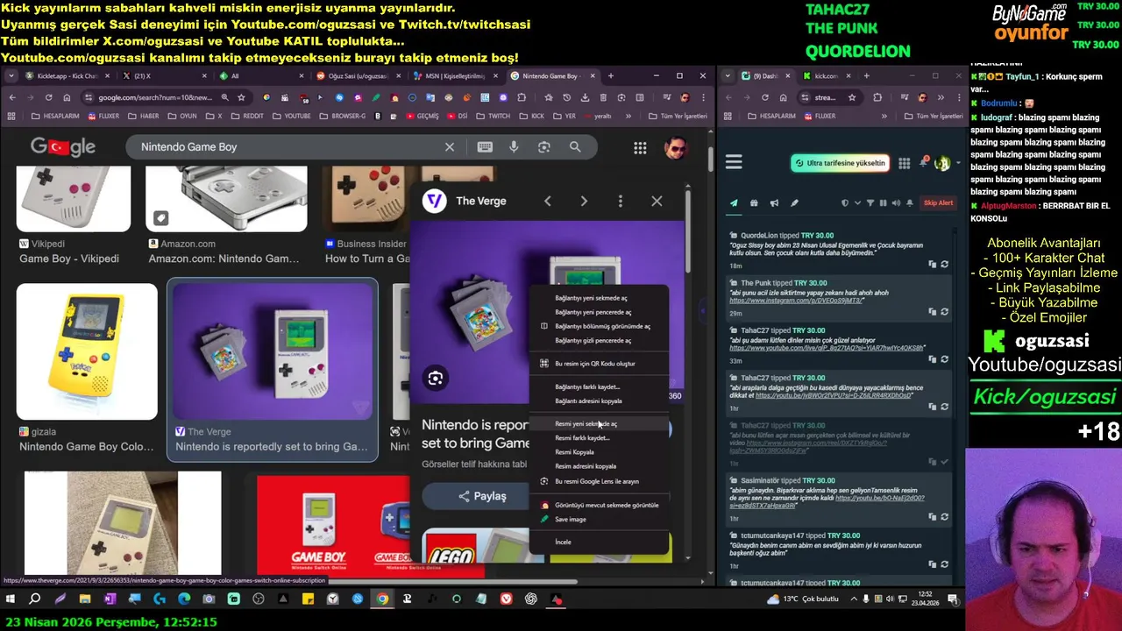
Task: Expand the chevron next to the shield icon
Action: pyautogui.click(x=856, y=203)
